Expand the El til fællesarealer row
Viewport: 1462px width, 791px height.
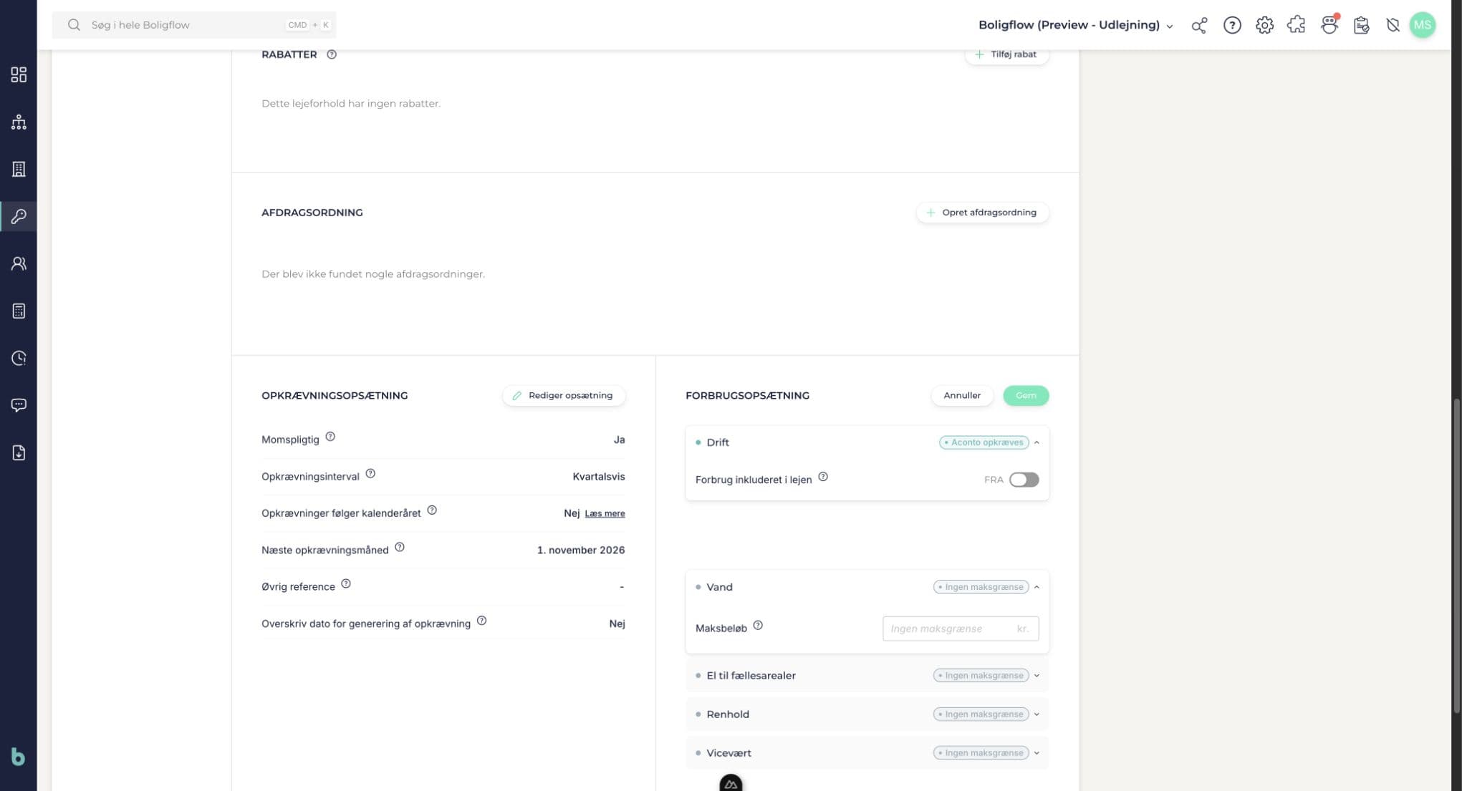(x=867, y=675)
